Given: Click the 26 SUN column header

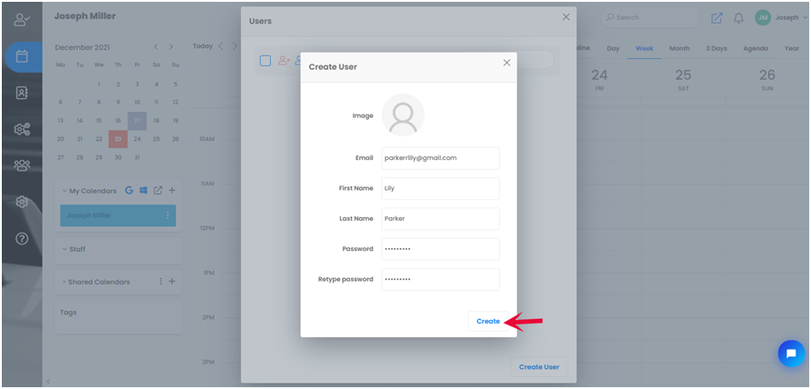Looking at the screenshot, I should pos(767,80).
